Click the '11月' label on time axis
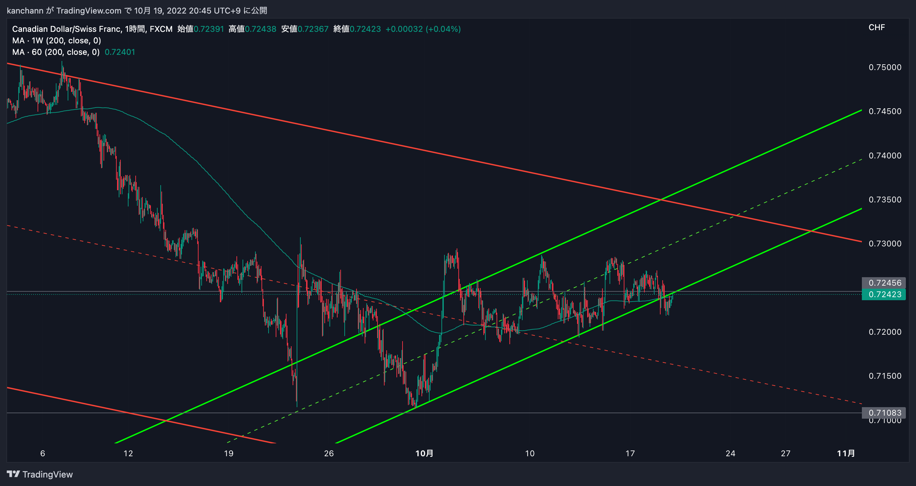Viewport: 916px width, 486px height. (846, 453)
